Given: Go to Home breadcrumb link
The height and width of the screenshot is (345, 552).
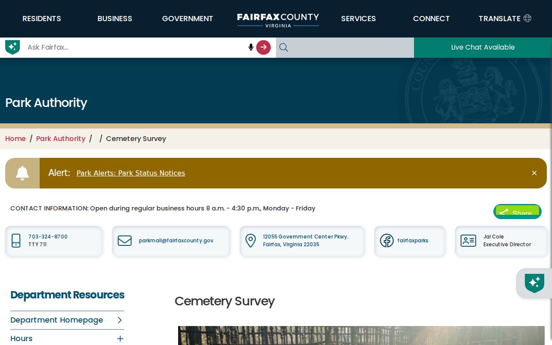Looking at the screenshot, I should point(16,138).
